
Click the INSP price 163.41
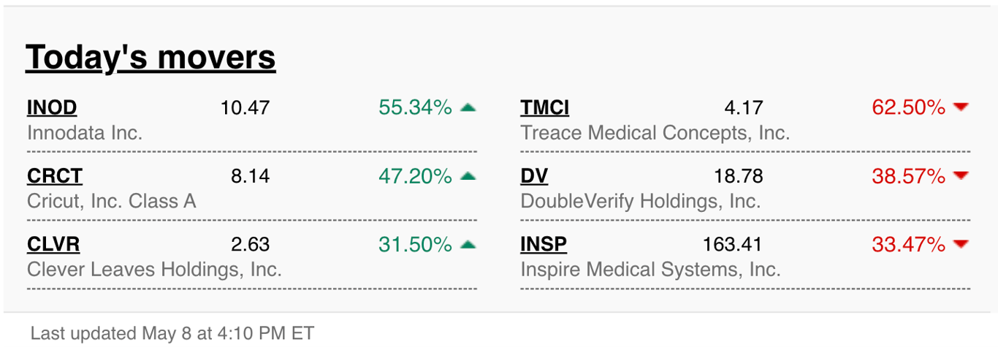[733, 244]
